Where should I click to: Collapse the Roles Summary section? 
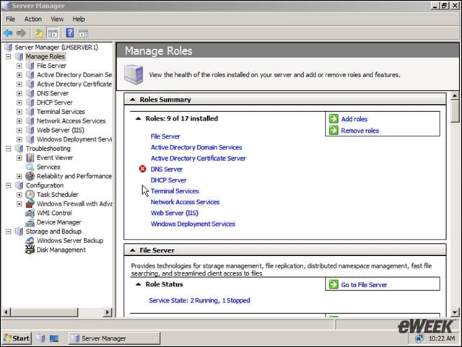(x=133, y=100)
